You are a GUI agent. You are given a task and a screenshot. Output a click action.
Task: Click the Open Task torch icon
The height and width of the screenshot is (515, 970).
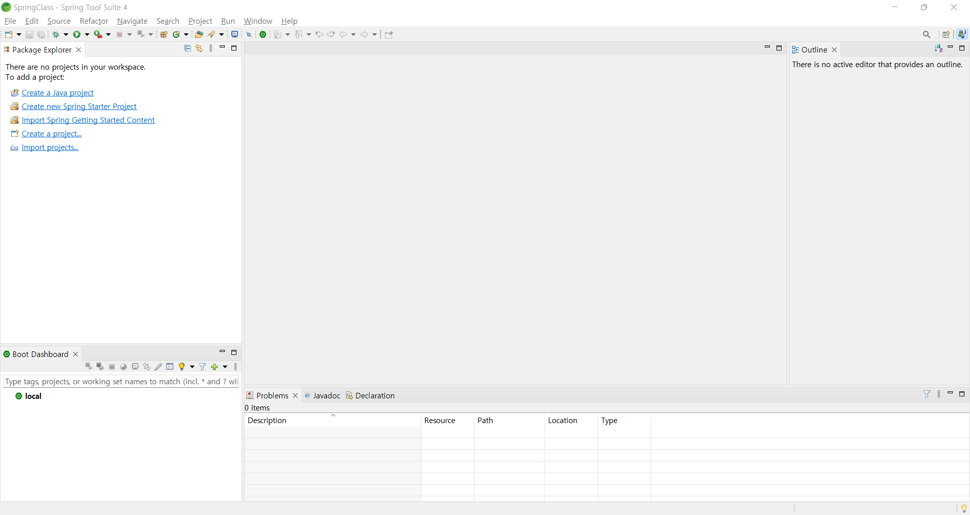click(212, 34)
